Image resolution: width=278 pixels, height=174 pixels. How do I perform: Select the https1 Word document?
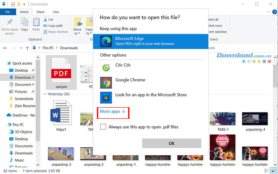pos(61,116)
